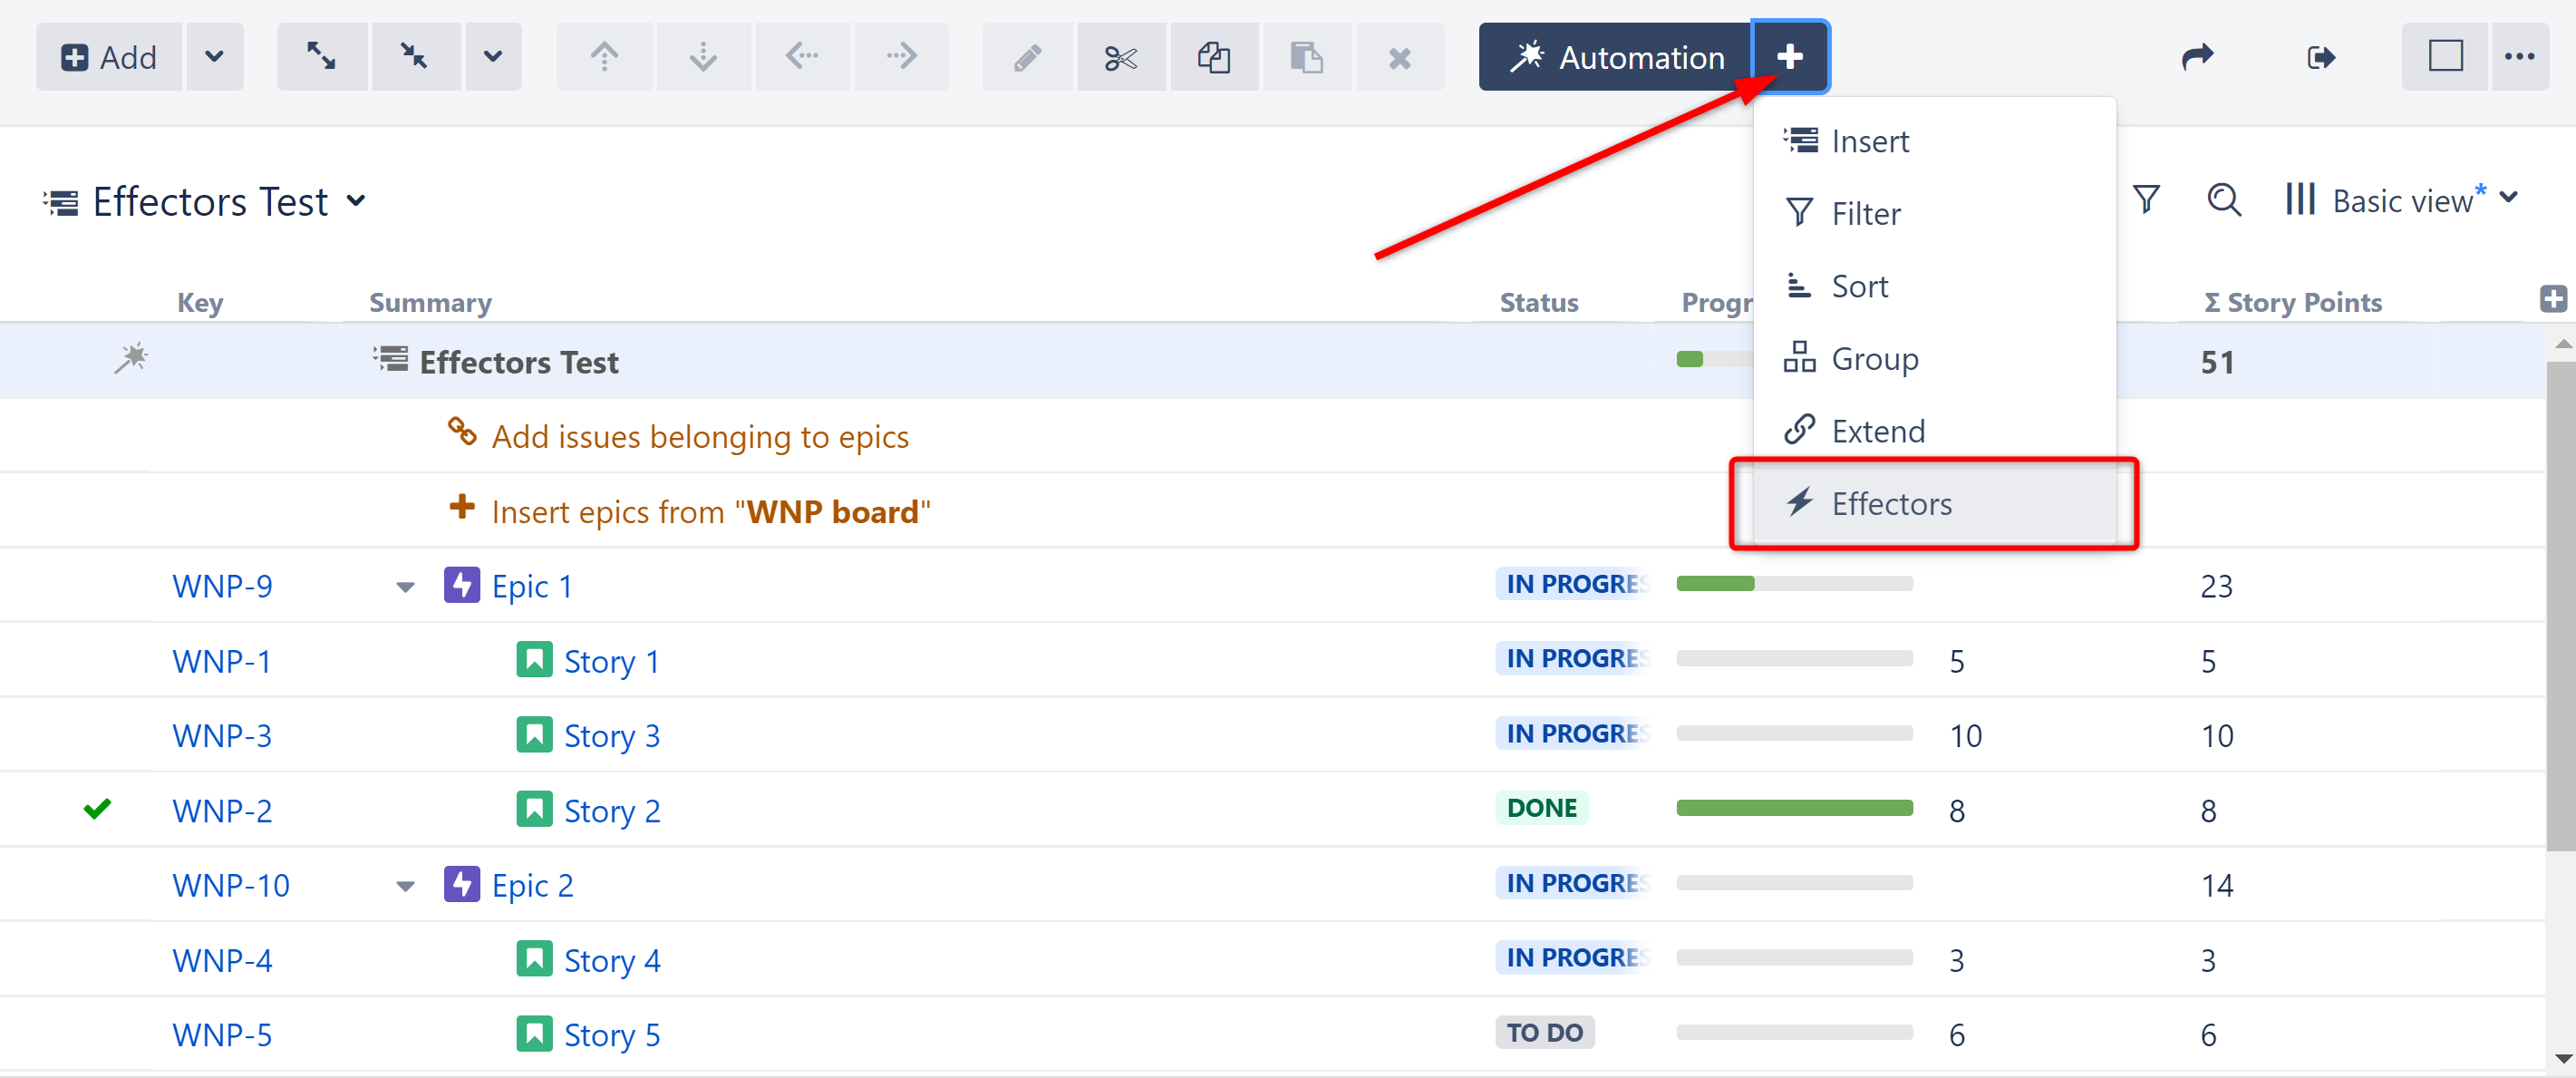Open the WNP-9 issue link
Image resolution: width=2576 pixels, height=1078 pixels.
tap(222, 586)
